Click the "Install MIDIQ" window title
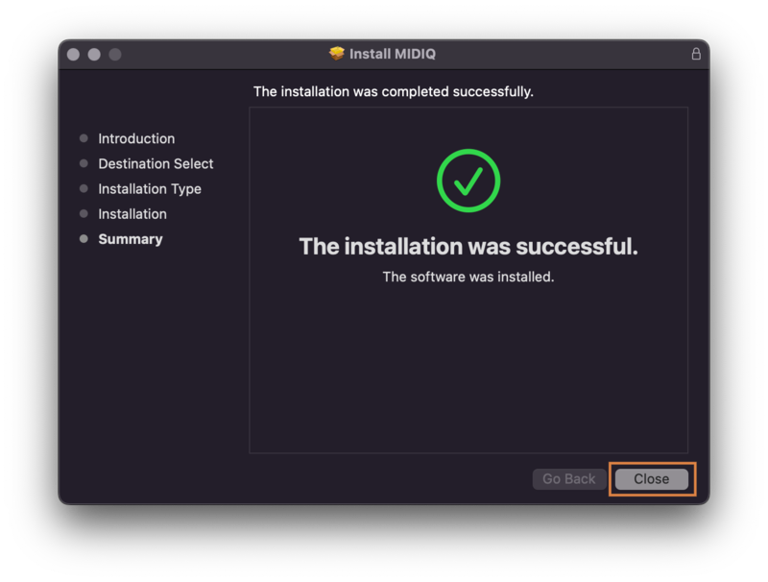 tap(392, 54)
